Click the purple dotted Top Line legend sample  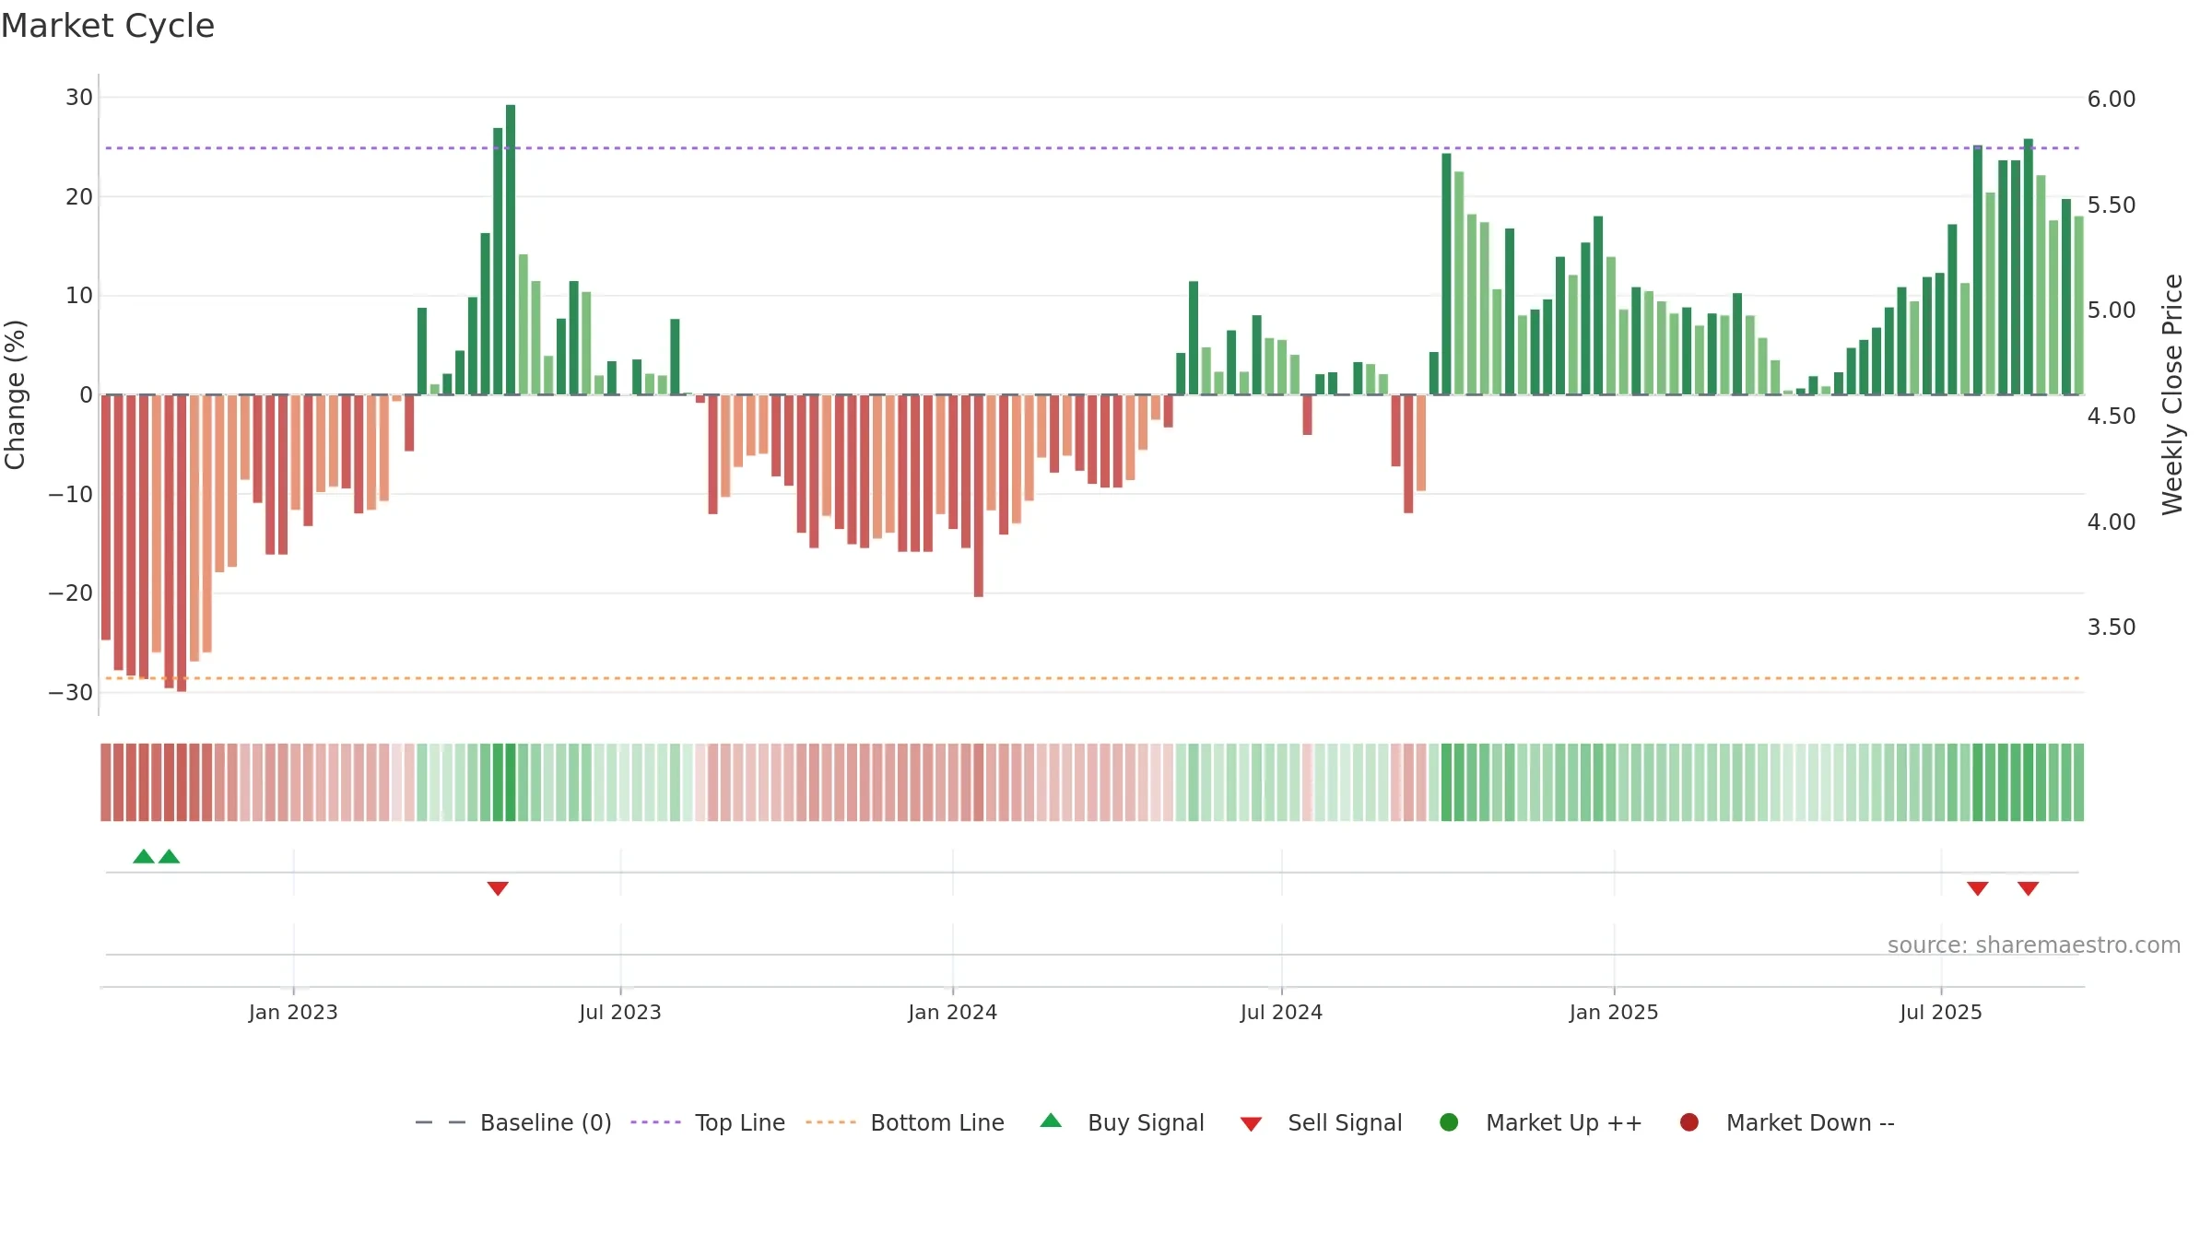coord(655,1122)
